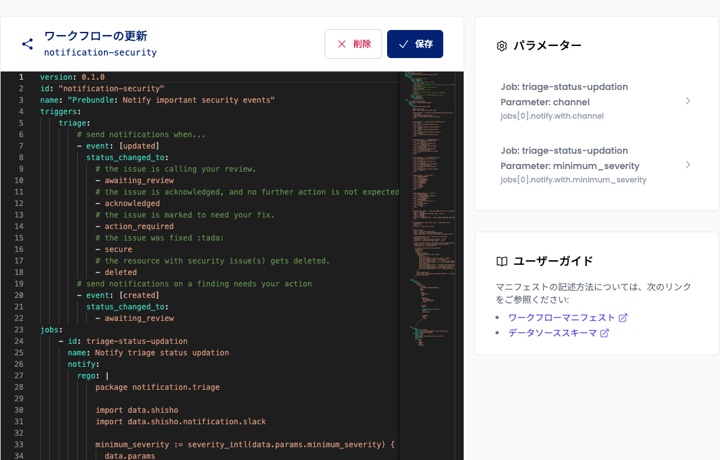The height and width of the screenshot is (460, 720).
Task: Click line number 23 in the editor
Action: 20,329
